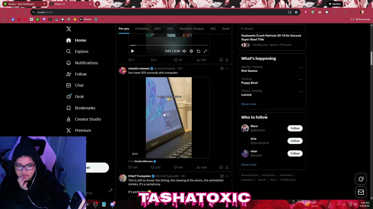The image size is (373, 209).
Task: Open chaotic memes profile avatar
Action: click(123, 71)
